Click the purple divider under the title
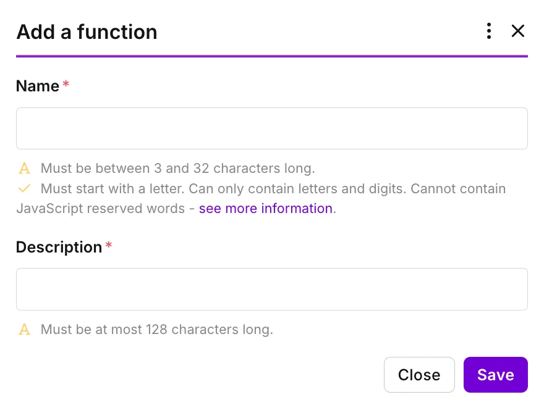This screenshot has height=405, width=544. [271, 56]
